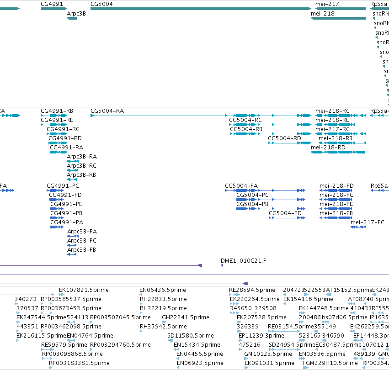Select the mei-217 gene label
This screenshot has width=389, height=370.
tap(327, 4)
